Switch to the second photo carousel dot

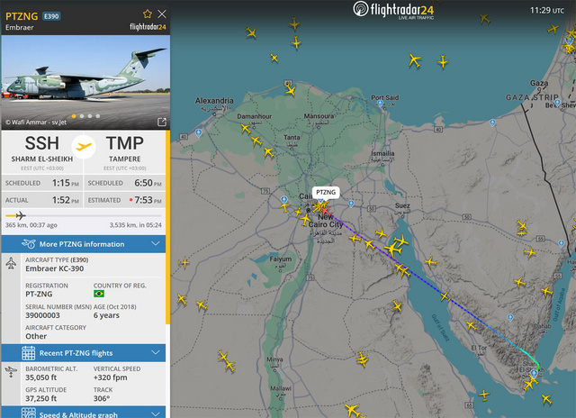click(82, 116)
